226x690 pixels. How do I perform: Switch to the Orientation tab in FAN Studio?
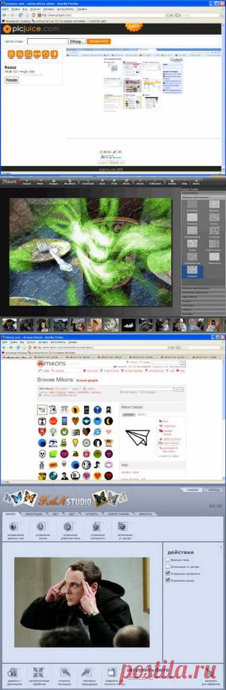click(x=33, y=514)
